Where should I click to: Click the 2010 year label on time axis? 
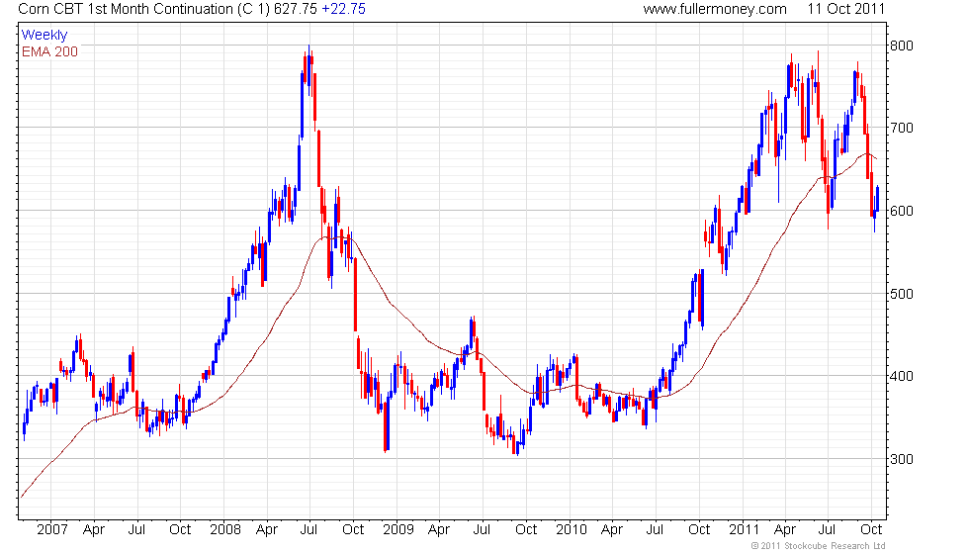[572, 529]
